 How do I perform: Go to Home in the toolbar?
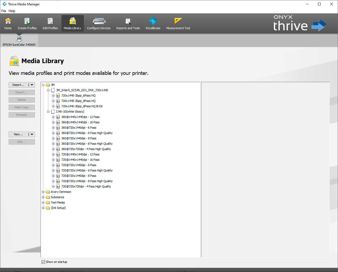(8, 24)
